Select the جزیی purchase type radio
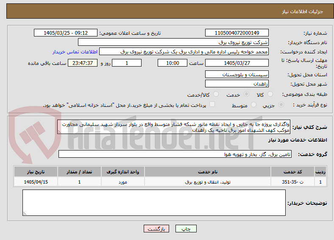 tap(281, 105)
